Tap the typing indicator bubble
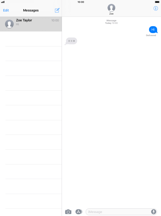Viewport: 161px width, 216px height. click(x=71, y=41)
